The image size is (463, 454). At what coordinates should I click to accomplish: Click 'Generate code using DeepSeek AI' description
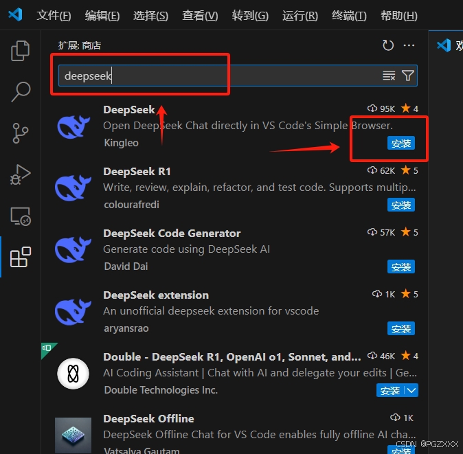pyautogui.click(x=187, y=249)
